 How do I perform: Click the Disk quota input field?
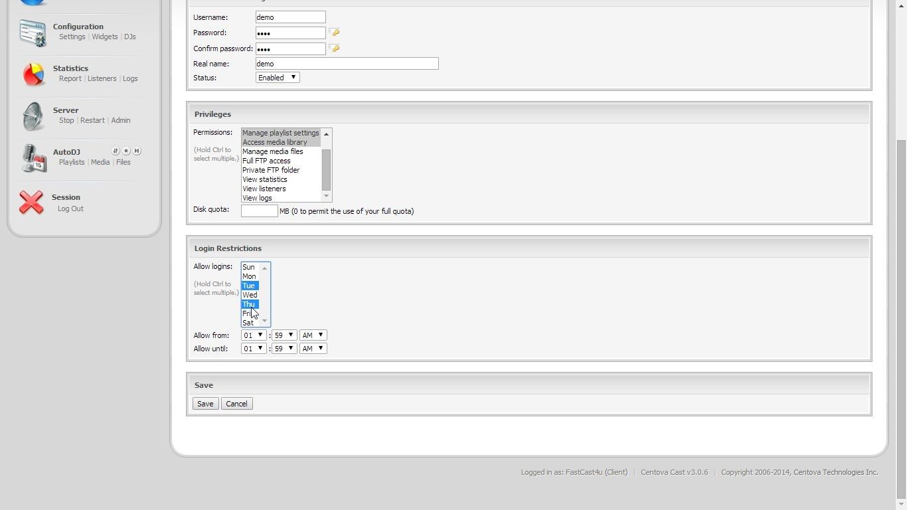(x=260, y=211)
